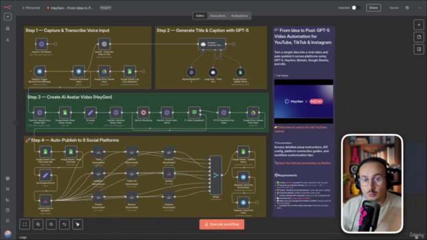
Task: Open the full documentation on Notion link
Action: coord(304,163)
